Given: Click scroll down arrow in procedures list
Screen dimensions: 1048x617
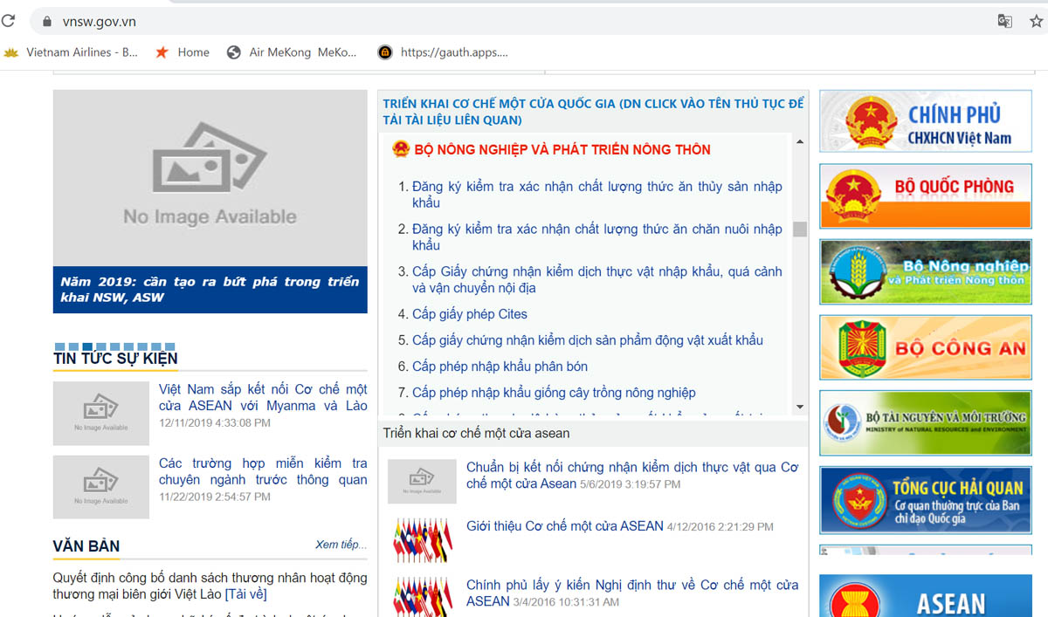Looking at the screenshot, I should [x=799, y=407].
